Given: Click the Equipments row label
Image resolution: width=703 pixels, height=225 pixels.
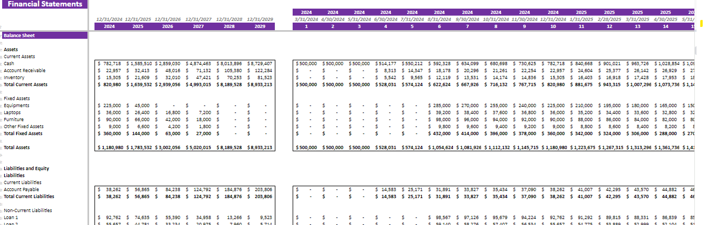Looking at the screenshot, I should [16, 106].
